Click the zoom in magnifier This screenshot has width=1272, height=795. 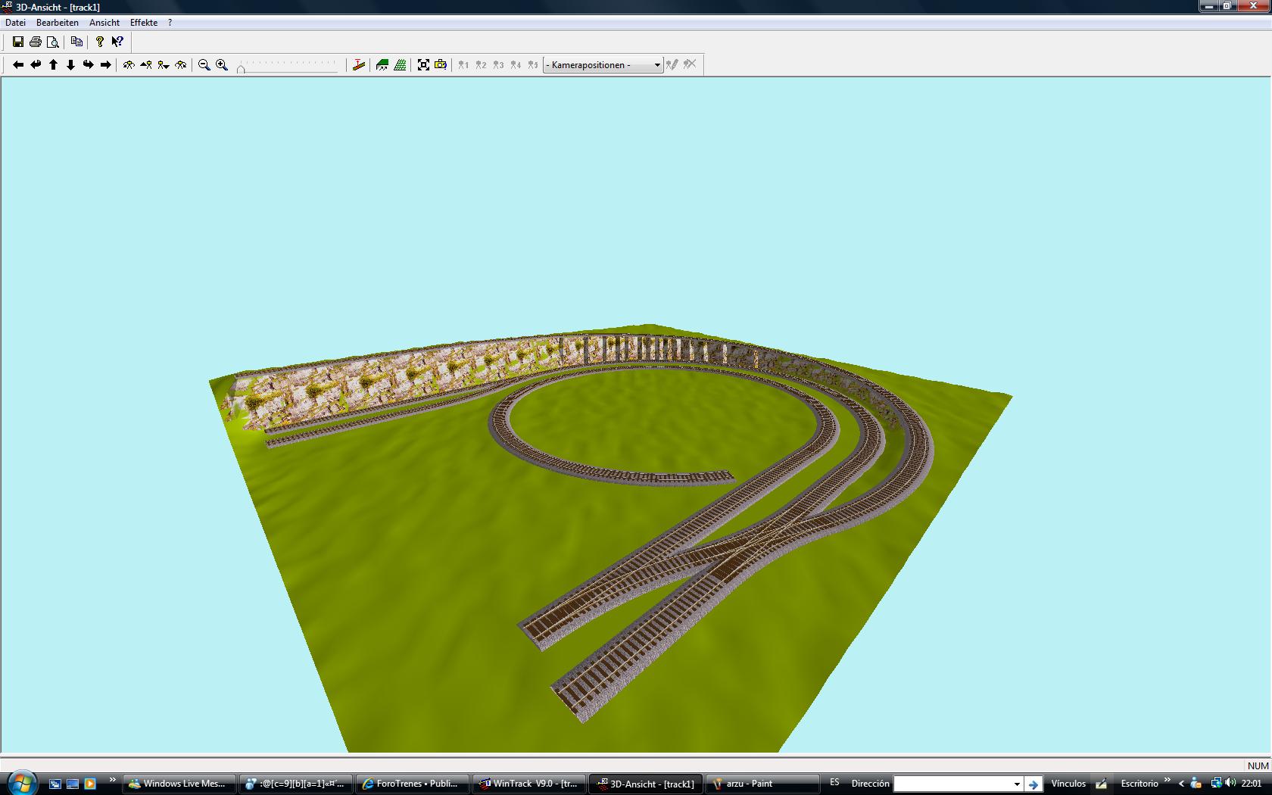[x=222, y=65]
